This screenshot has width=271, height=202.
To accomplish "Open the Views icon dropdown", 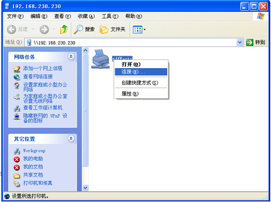I will (x=139, y=30).
